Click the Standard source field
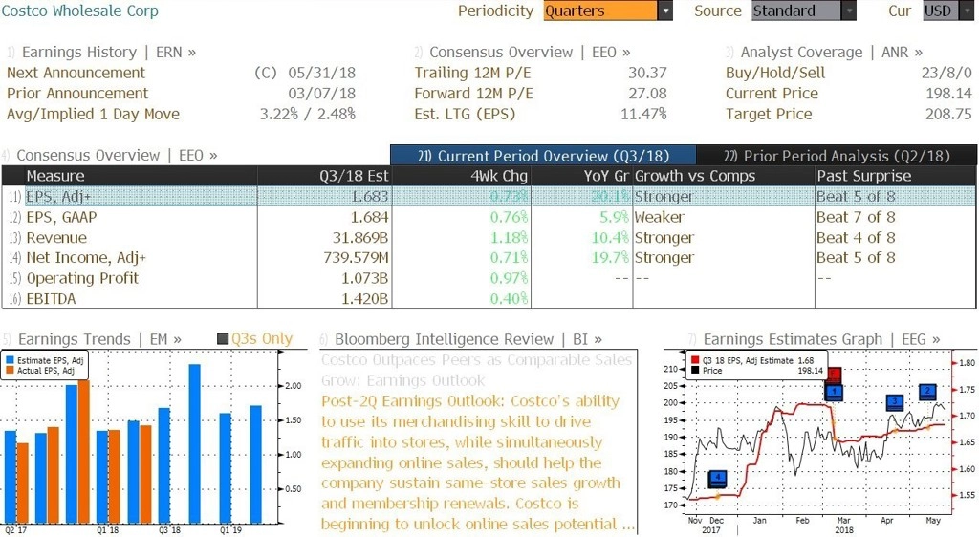The height and width of the screenshot is (537, 979). tap(796, 11)
